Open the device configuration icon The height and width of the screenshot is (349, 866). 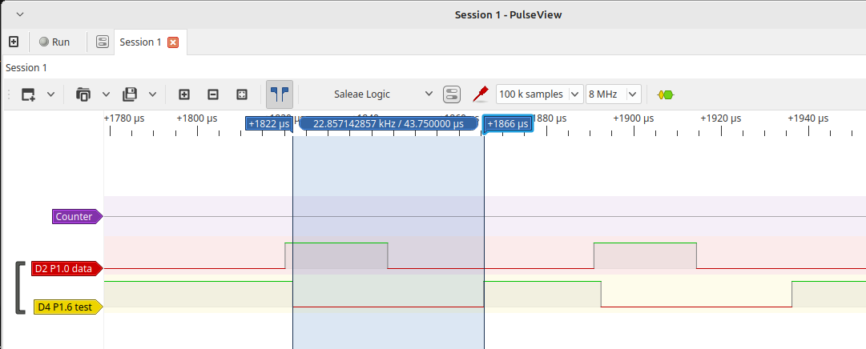[452, 94]
